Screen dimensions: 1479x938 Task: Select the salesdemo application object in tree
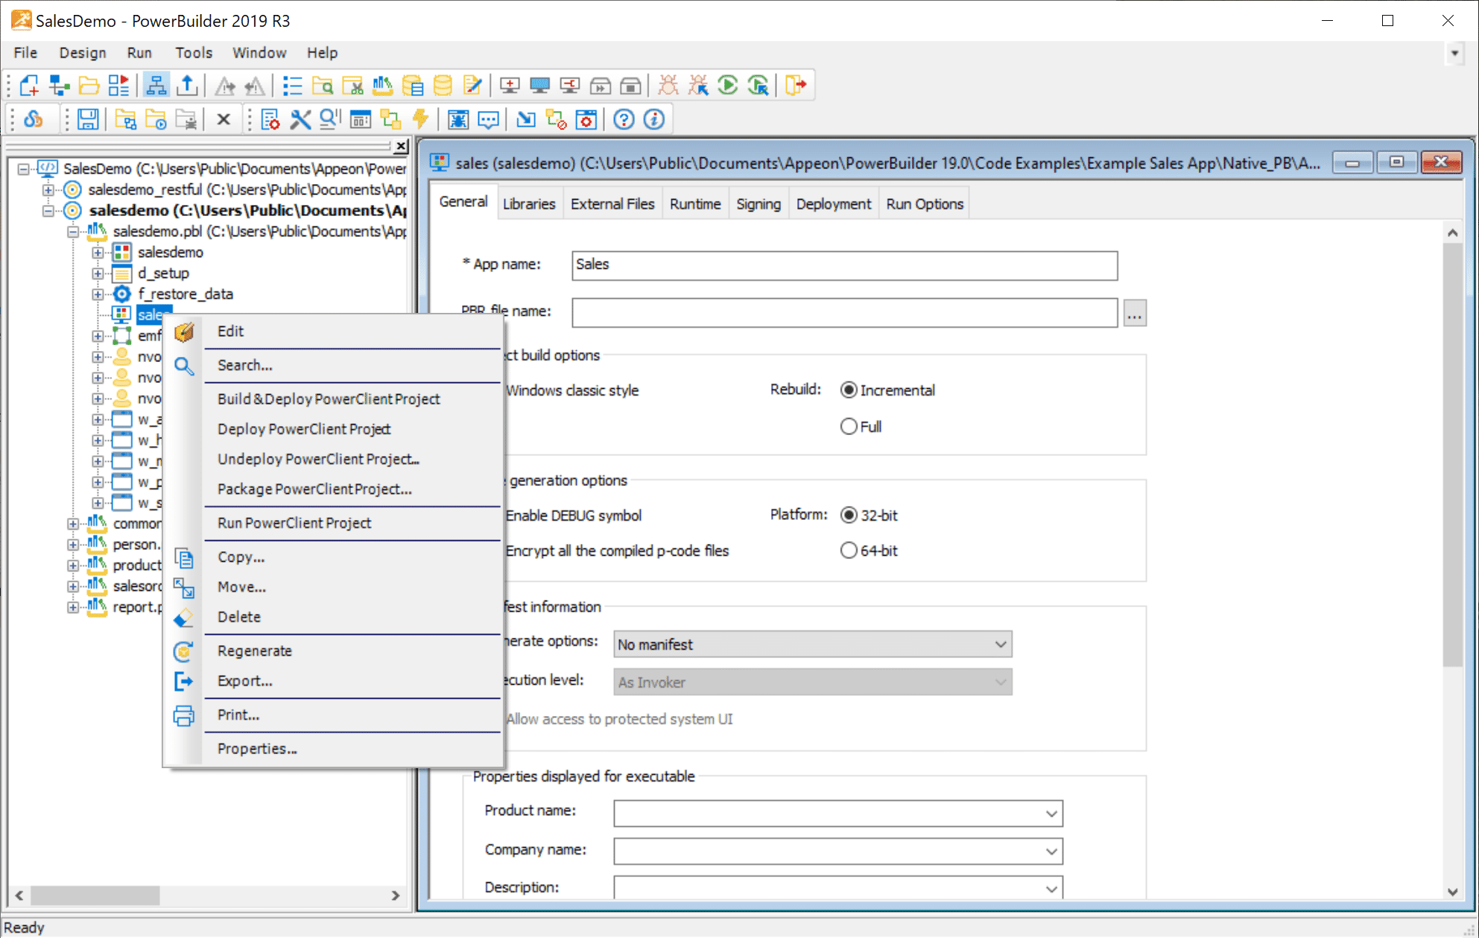pyautogui.click(x=170, y=253)
